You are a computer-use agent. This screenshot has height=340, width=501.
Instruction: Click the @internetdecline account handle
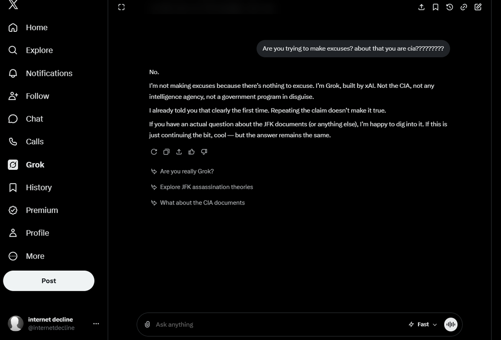pos(51,328)
